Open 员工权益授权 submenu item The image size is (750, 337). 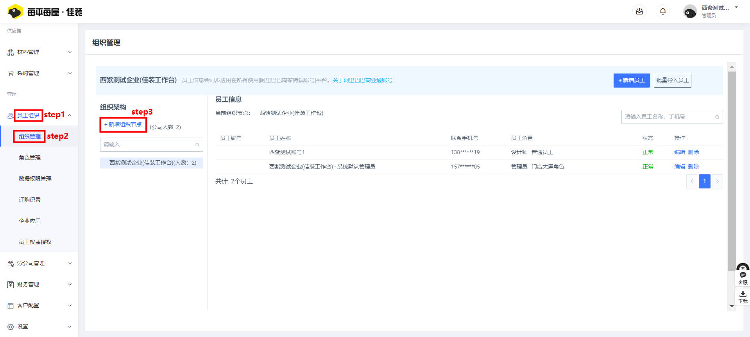[35, 242]
